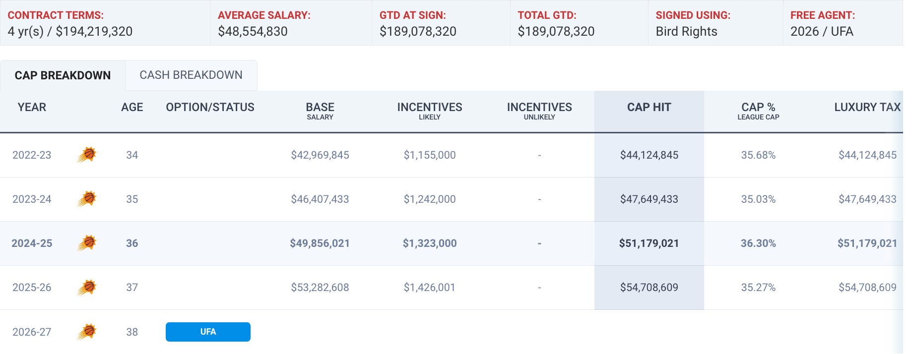Click the Incentives Unlikely column header
Screen dimensions: 912x354
click(x=539, y=111)
